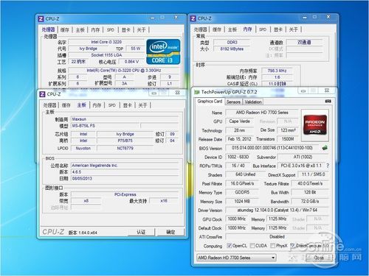Screen dimensions: 369x276
Task: Click the Close button in GPU-Z
Action: (x=318, y=258)
